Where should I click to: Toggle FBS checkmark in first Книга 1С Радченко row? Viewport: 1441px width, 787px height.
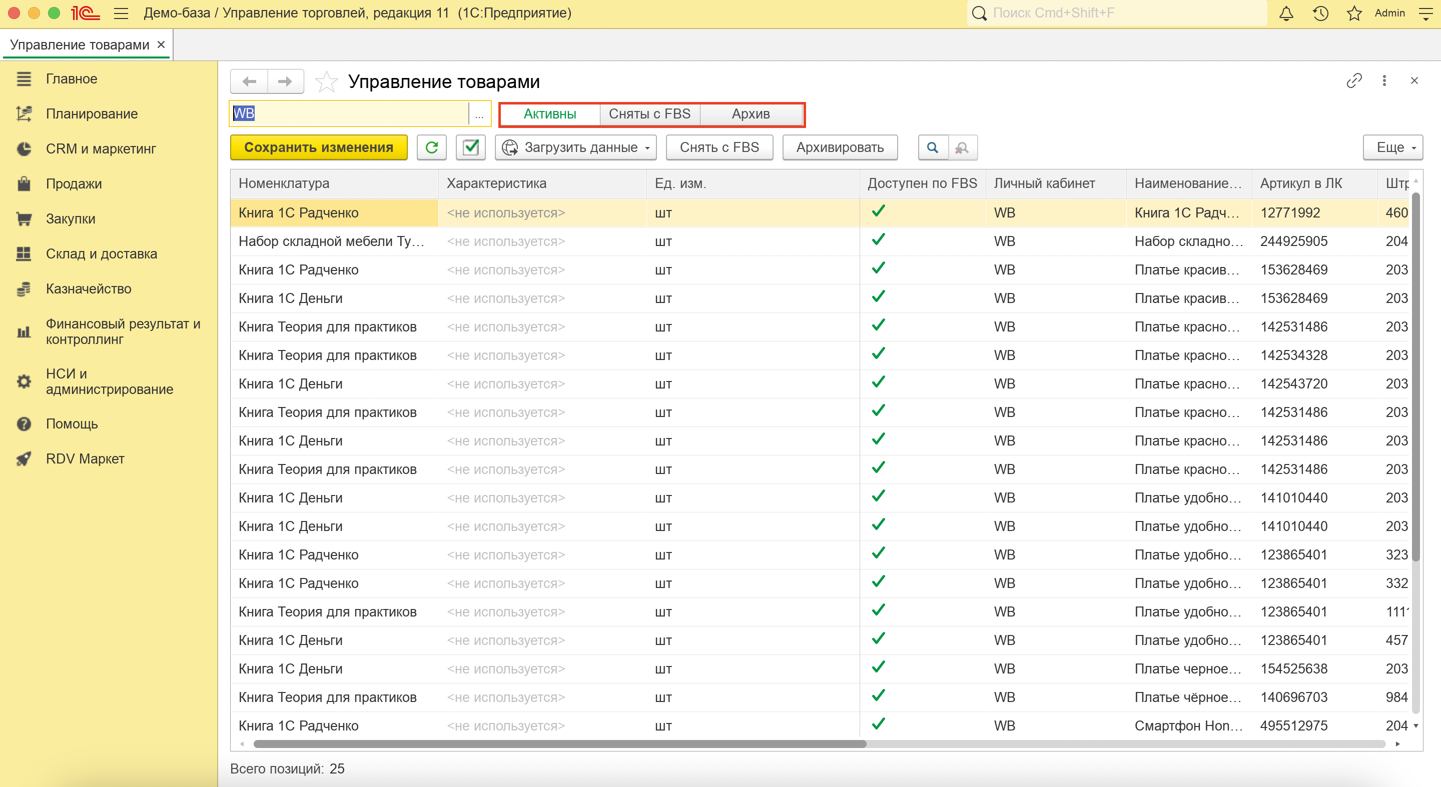pyautogui.click(x=878, y=212)
